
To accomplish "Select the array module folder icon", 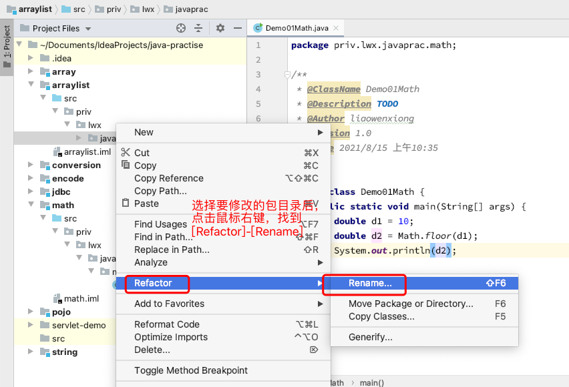I will [x=45, y=71].
